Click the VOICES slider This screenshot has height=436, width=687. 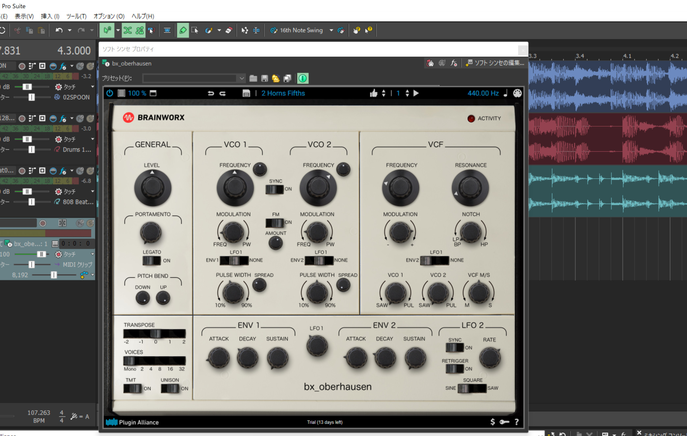155,361
